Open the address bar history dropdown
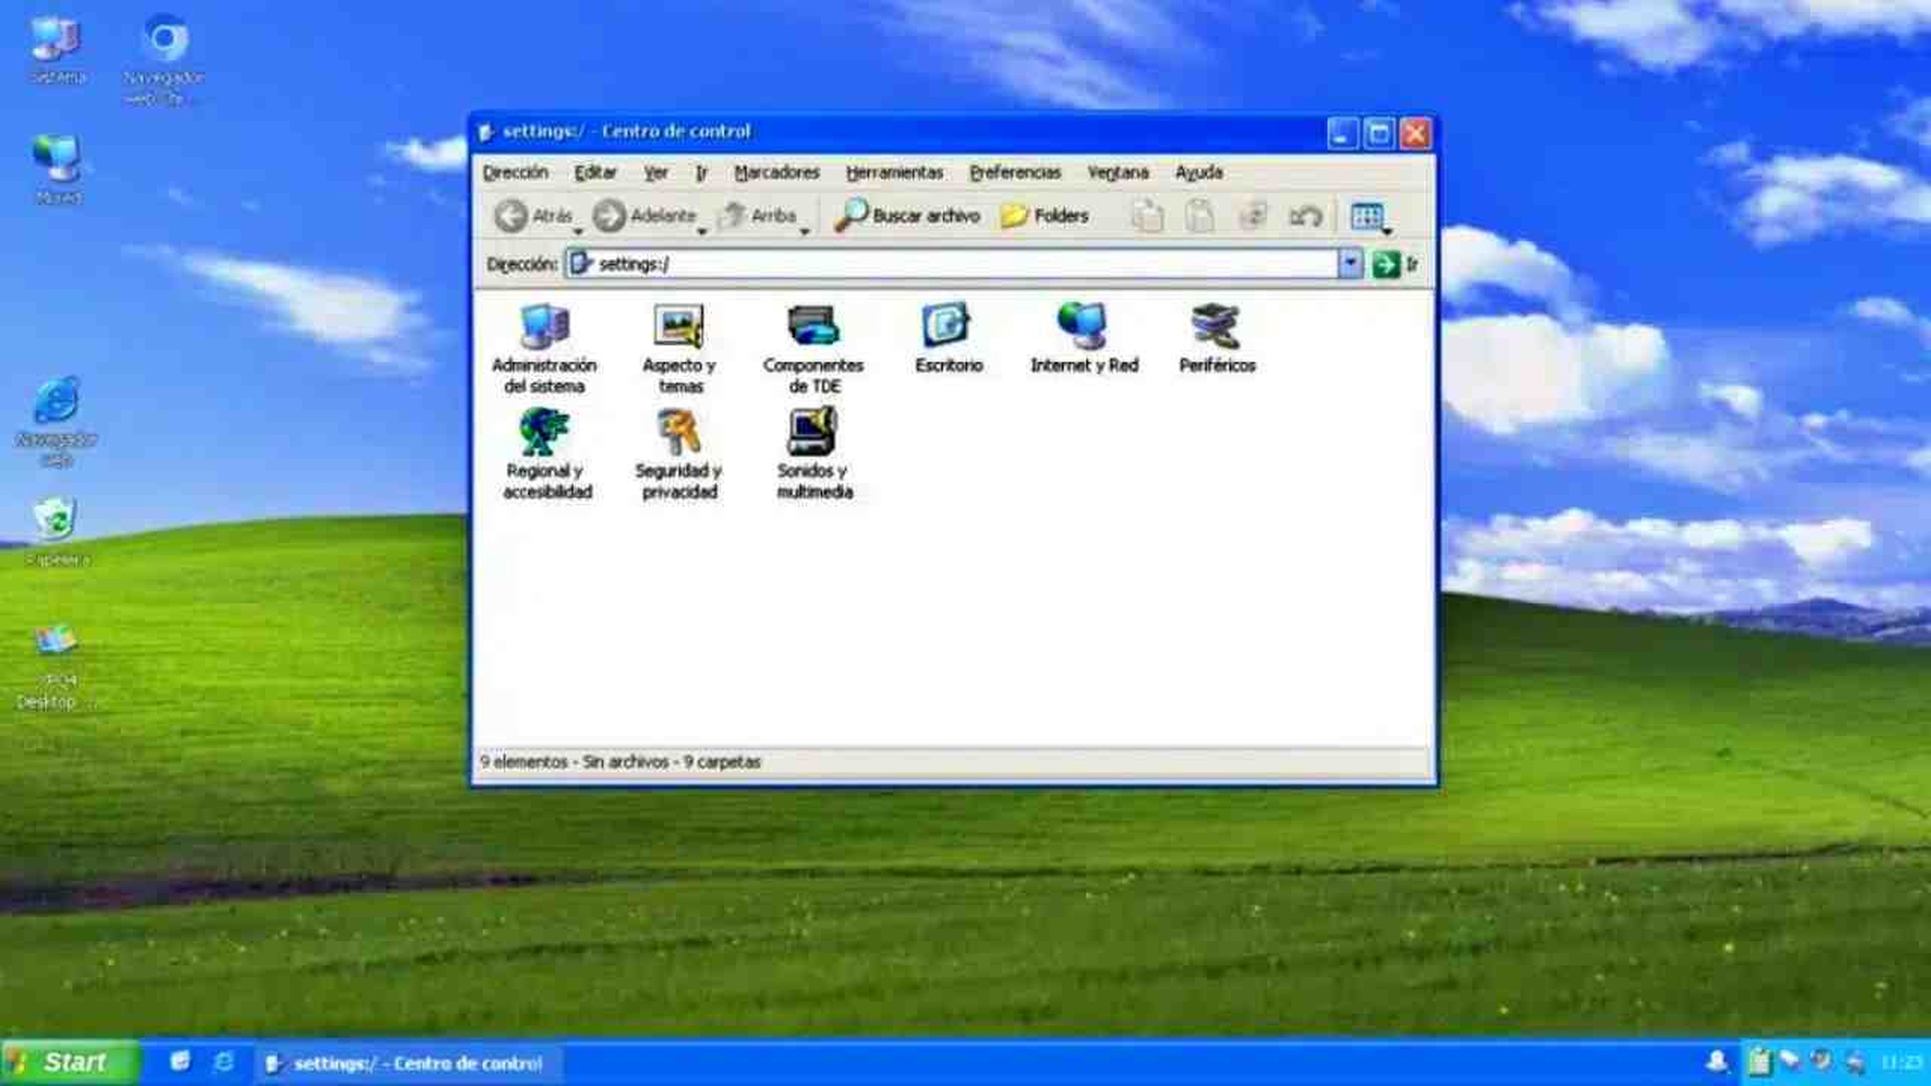The image size is (1931, 1086). pos(1350,264)
